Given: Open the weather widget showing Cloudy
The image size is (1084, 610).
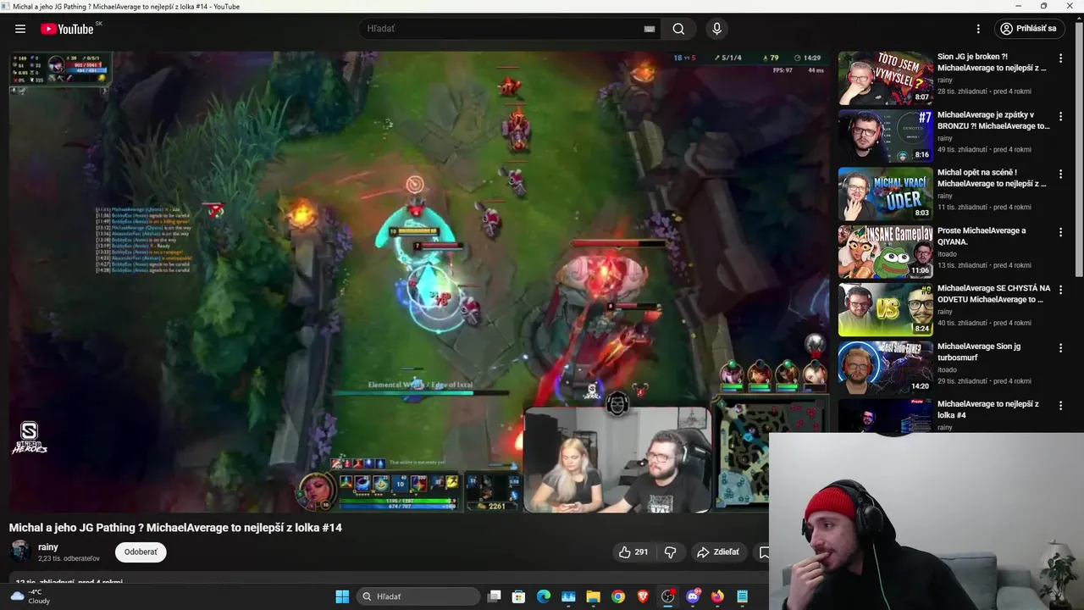Looking at the screenshot, I should click(x=30, y=596).
